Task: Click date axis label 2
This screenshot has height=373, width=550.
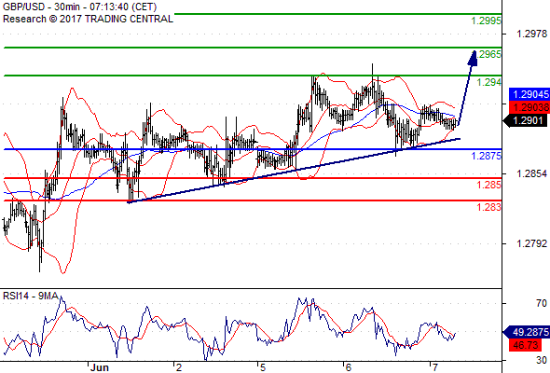Action: point(179,367)
